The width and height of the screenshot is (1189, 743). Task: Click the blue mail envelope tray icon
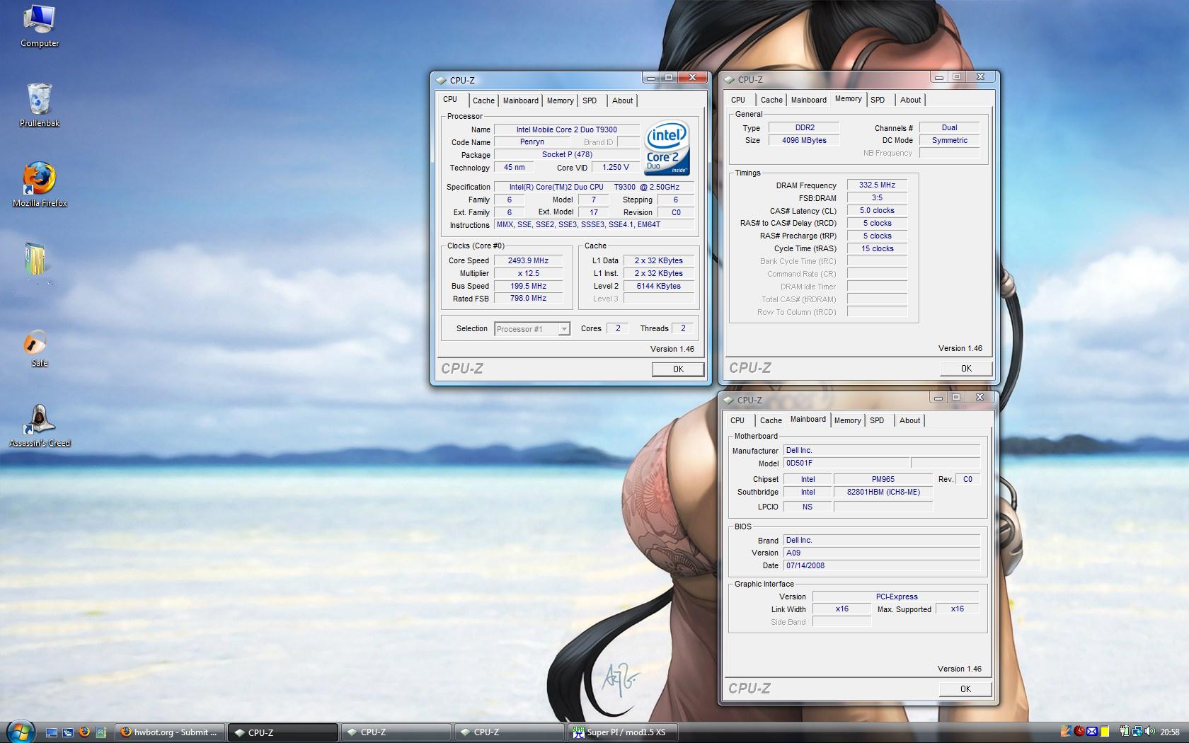click(x=1092, y=732)
